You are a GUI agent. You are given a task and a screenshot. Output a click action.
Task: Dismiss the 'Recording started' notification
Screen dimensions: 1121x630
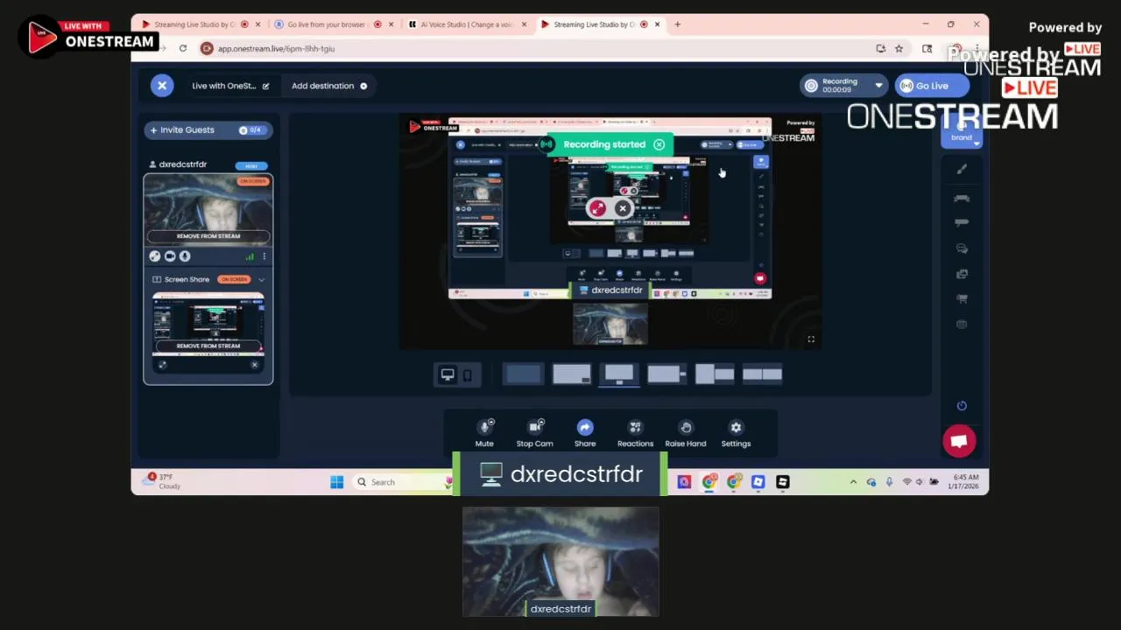[659, 144]
